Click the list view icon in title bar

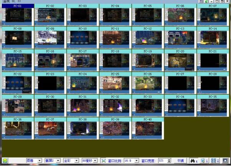[x=201, y=1]
